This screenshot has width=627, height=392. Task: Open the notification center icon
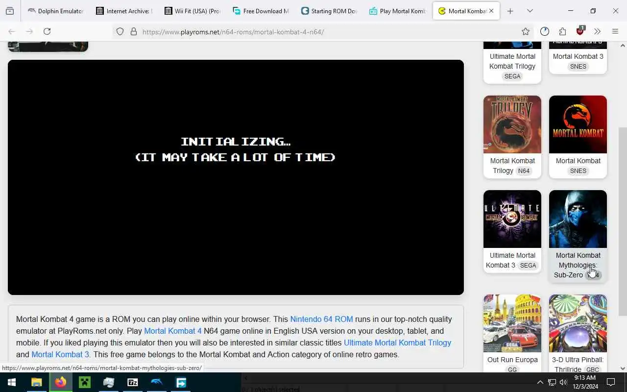611,382
